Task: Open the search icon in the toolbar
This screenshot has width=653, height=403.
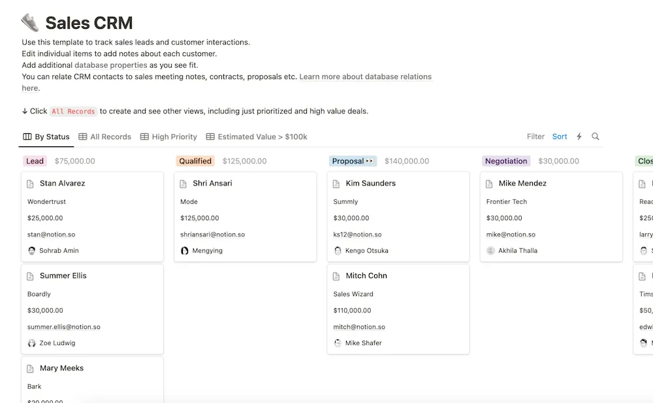Action: pos(595,137)
